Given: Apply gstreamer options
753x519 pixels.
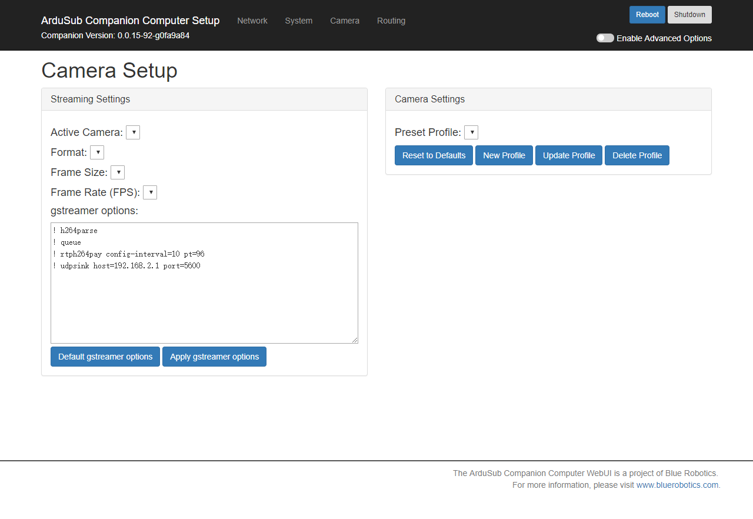Looking at the screenshot, I should [x=214, y=357].
